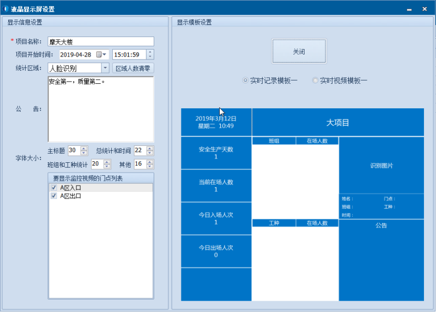Open the start date dropdown showing 2019-04-28
The image size is (436, 312).
tap(105, 54)
